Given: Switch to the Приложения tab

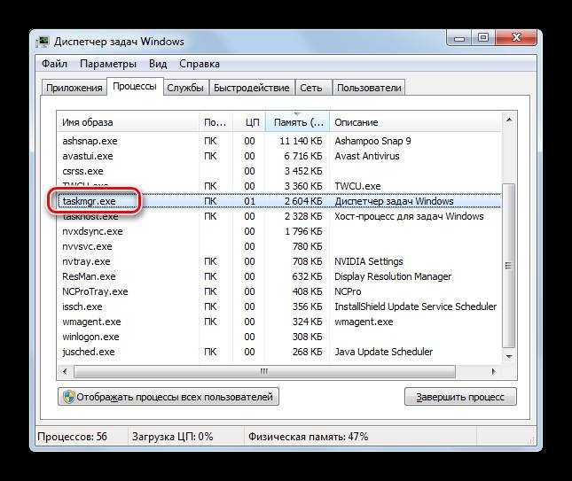Looking at the screenshot, I should coord(74,88).
